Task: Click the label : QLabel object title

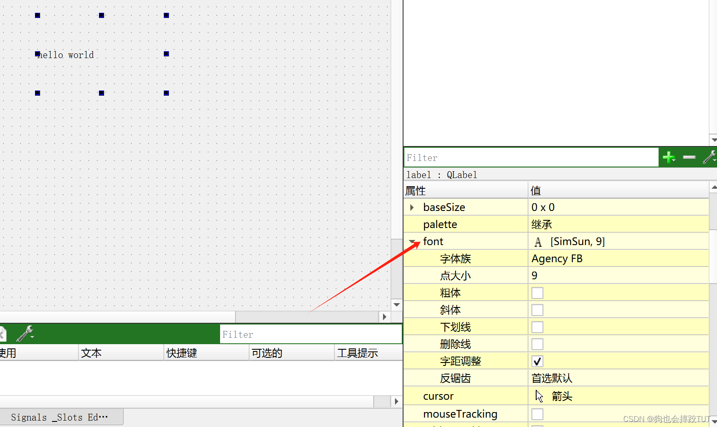Action: [x=441, y=175]
